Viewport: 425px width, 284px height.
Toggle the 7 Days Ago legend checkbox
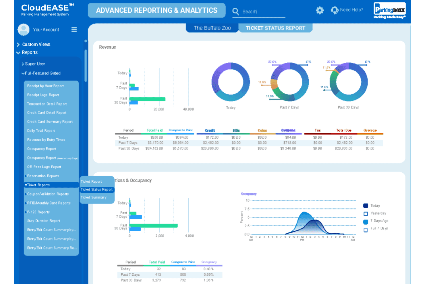366,222
